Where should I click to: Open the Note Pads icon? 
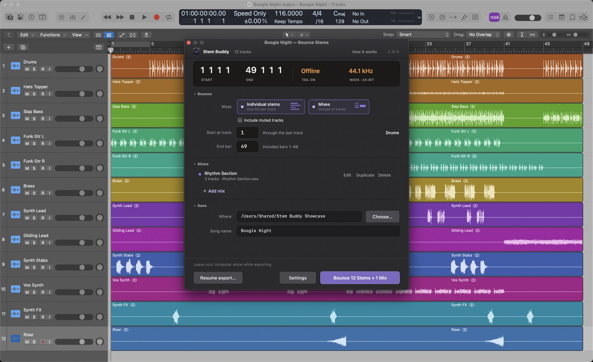pos(561,17)
